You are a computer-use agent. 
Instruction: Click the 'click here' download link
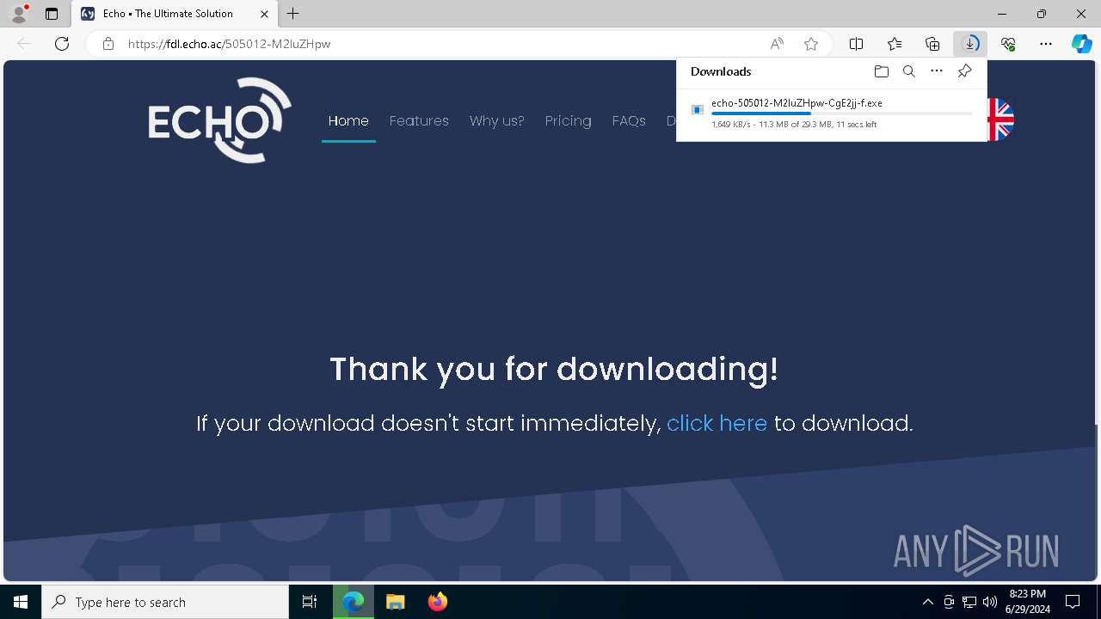[717, 423]
